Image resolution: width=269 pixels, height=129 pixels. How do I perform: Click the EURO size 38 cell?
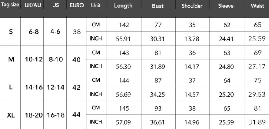coord(76,32)
